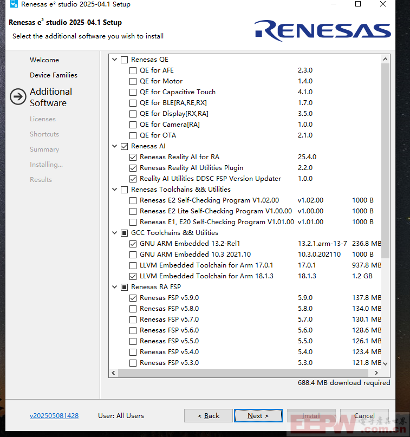Go to the Device Families step
410x437 pixels.
point(54,75)
